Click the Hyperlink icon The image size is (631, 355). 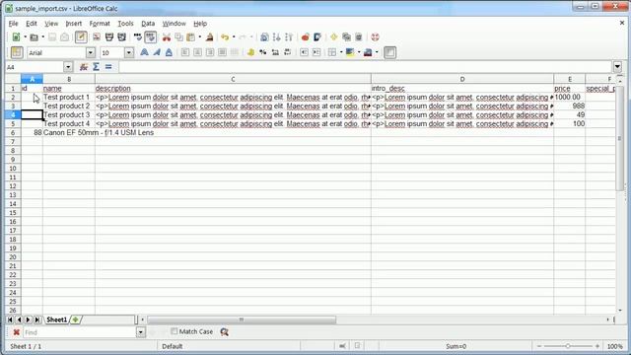coord(264,37)
